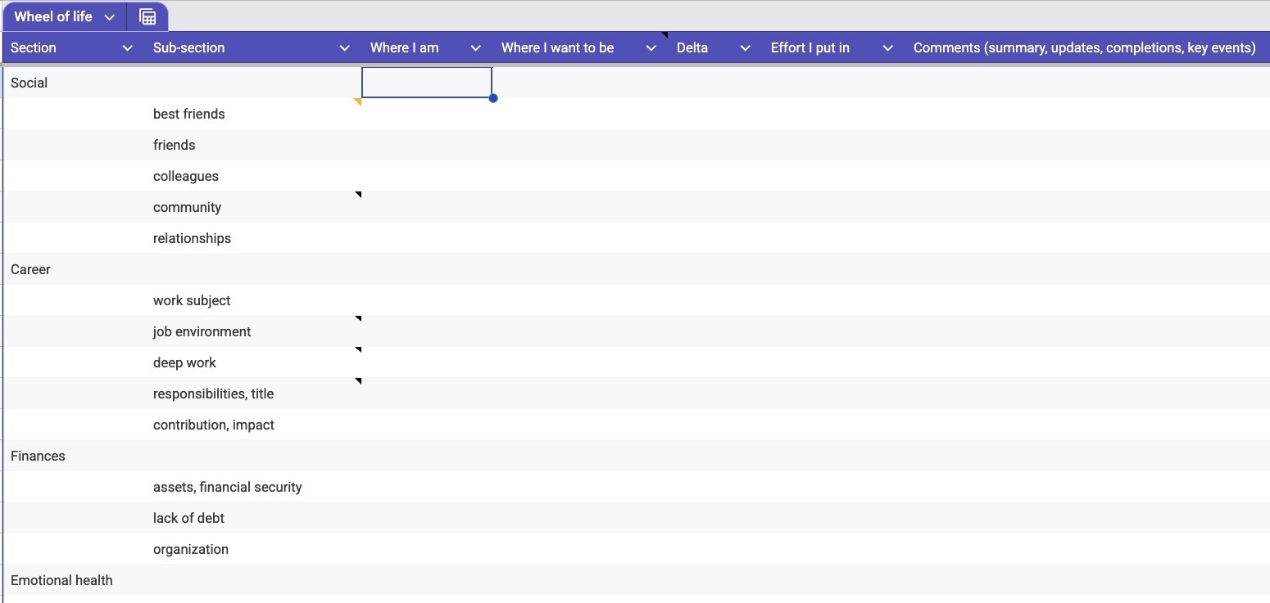Click the selected empty Where I am cell
The image size is (1270, 603).
point(426,83)
